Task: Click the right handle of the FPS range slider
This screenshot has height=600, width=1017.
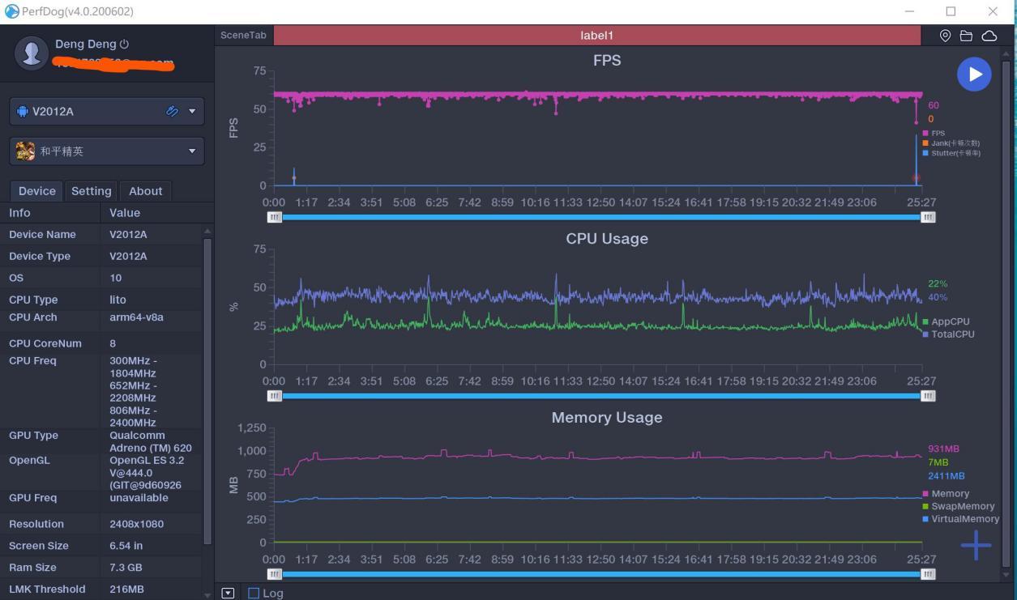Action: (928, 217)
